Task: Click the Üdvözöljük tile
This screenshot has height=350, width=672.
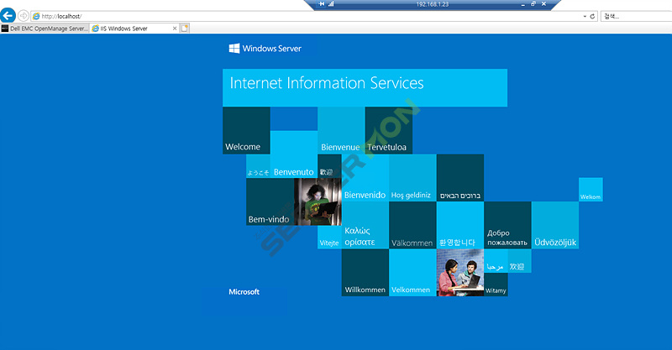Action: coord(555,225)
